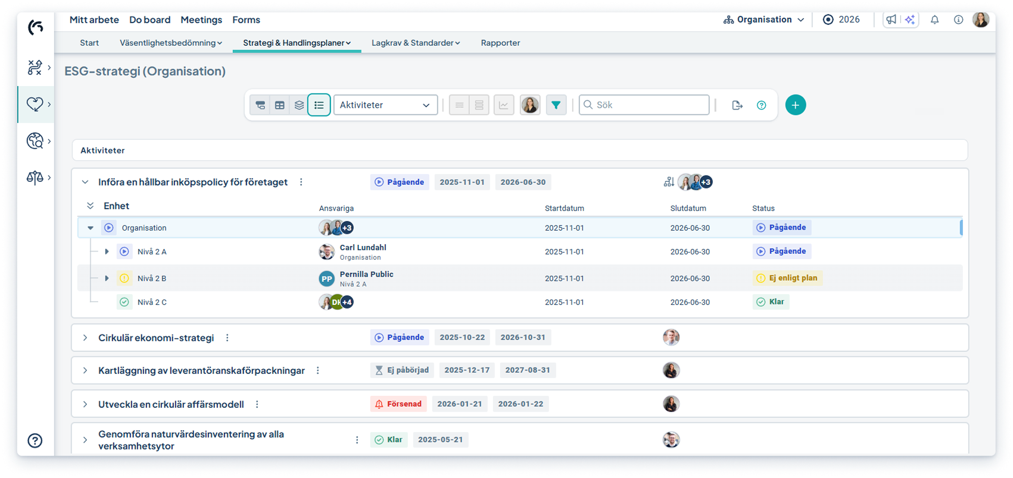Select the list view icon
The image size is (1013, 478).
coord(319,105)
